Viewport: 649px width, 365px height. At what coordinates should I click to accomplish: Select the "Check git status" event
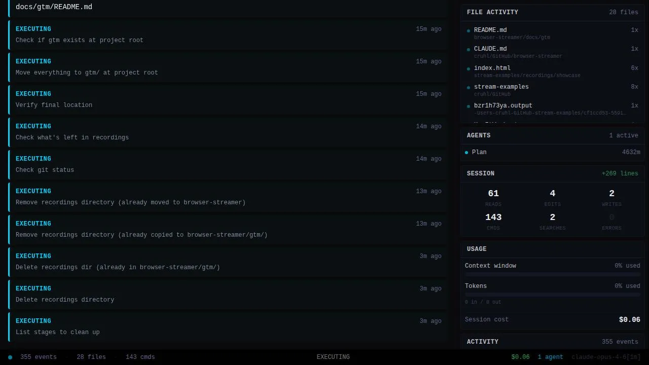point(228,164)
